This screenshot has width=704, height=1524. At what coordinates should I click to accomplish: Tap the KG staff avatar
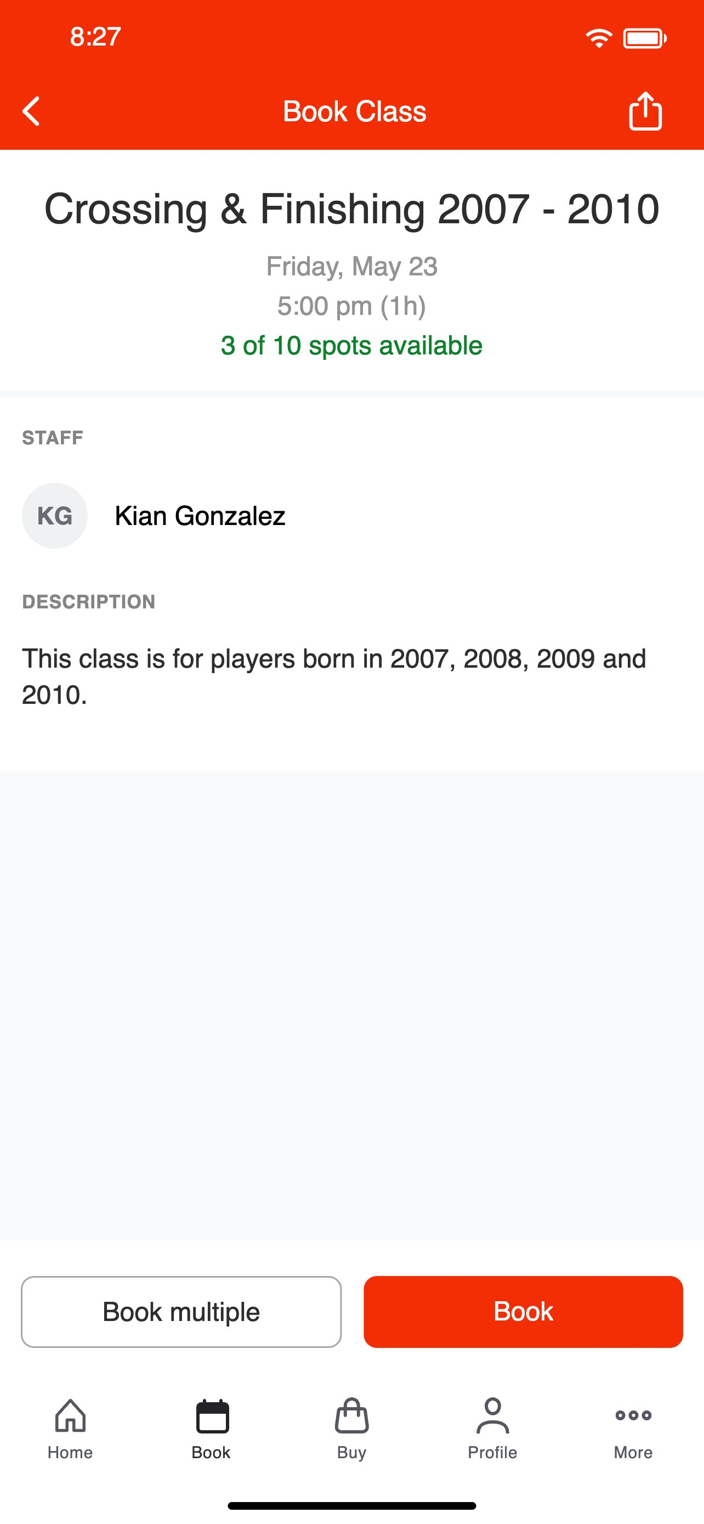pyautogui.click(x=55, y=515)
